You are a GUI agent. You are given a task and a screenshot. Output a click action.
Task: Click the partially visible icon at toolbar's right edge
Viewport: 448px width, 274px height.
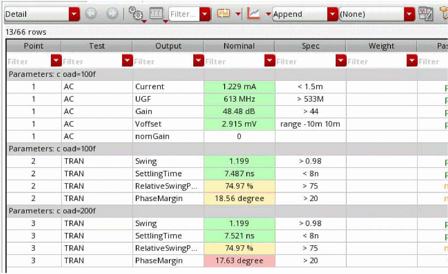coord(444,14)
